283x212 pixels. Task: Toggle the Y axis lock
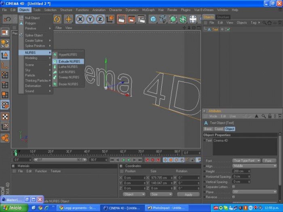pyautogui.click(x=90, y=19)
